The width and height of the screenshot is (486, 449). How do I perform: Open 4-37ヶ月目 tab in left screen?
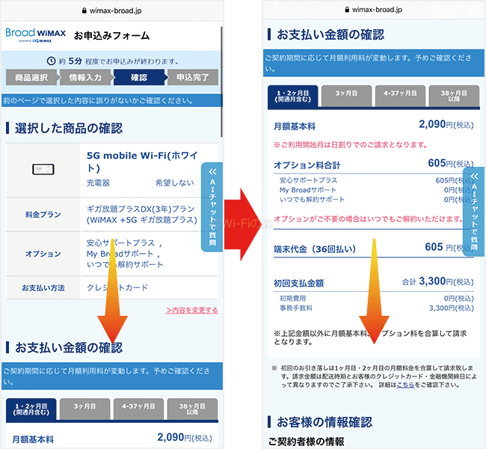138,409
